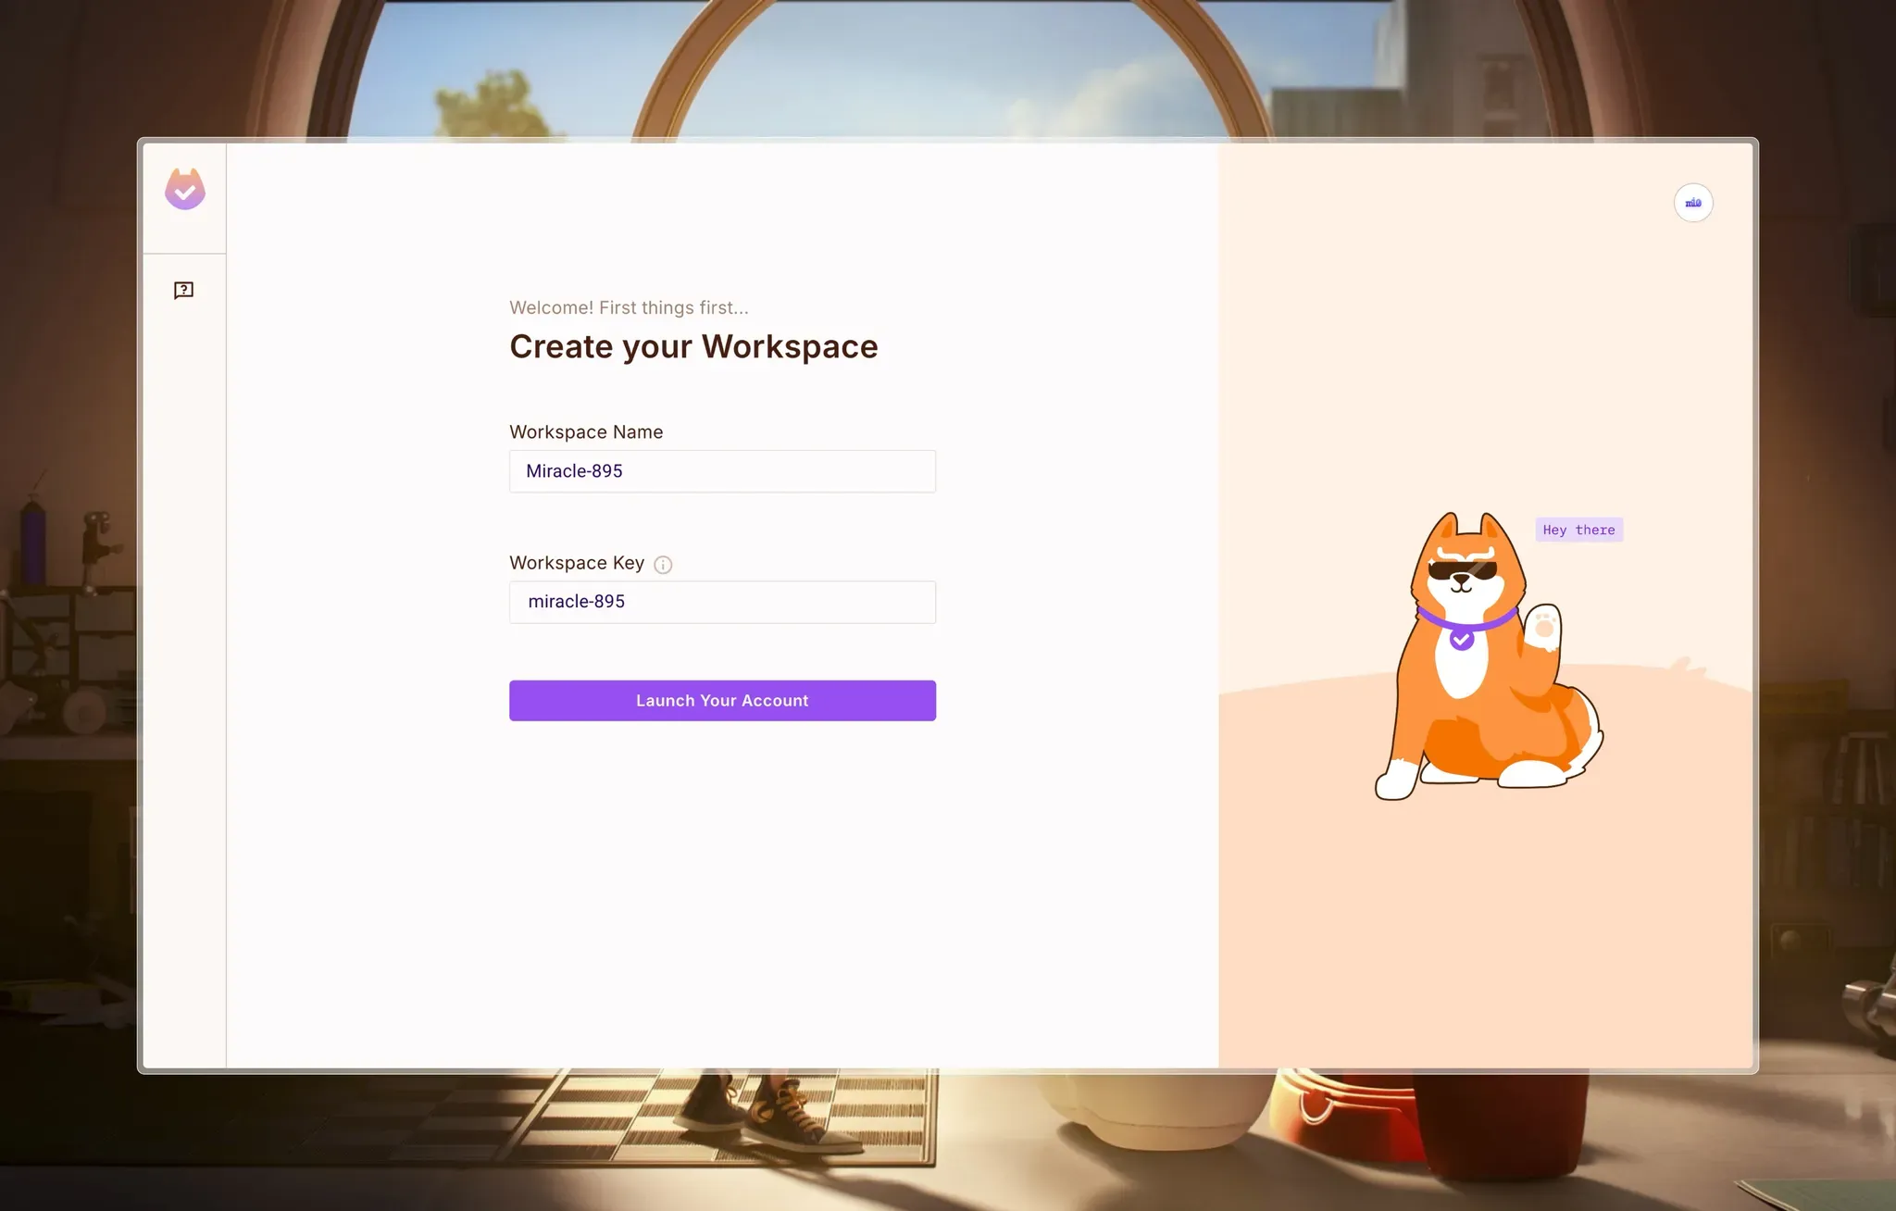This screenshot has width=1896, height=1211.
Task: Click the Workspace Key info icon
Action: tap(663, 565)
